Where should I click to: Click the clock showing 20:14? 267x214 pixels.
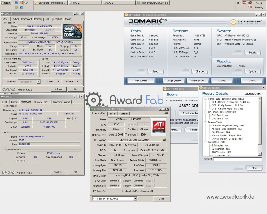(259, 3)
